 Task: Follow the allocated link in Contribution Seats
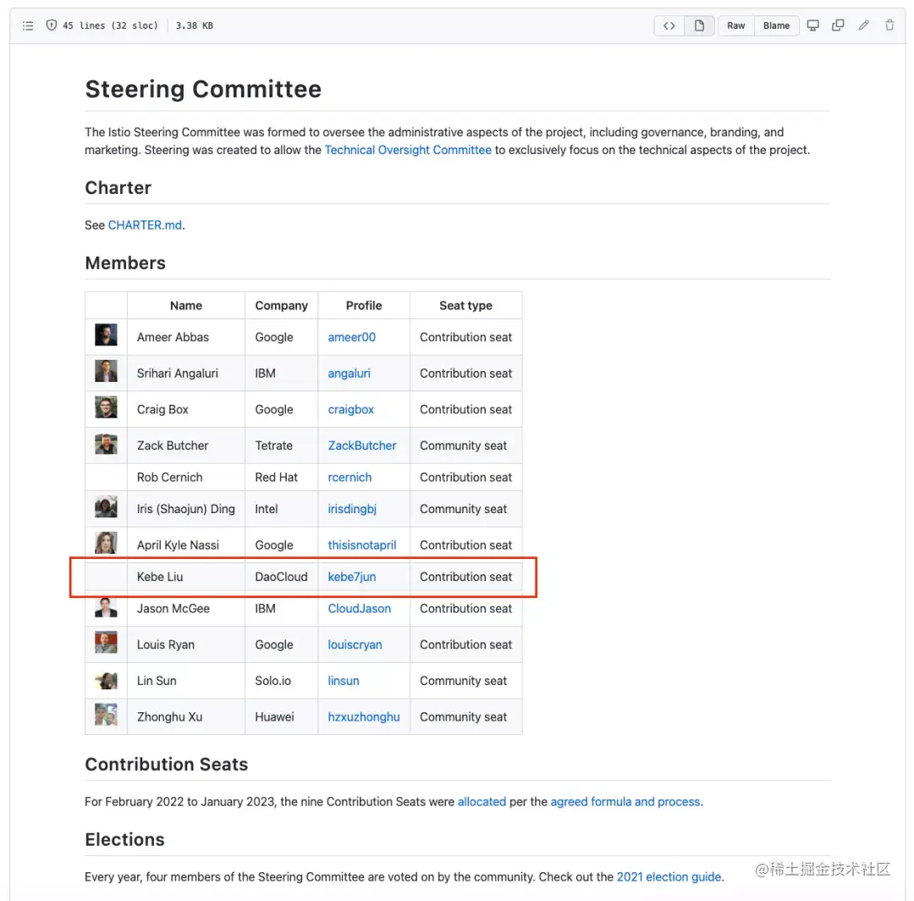tap(482, 802)
